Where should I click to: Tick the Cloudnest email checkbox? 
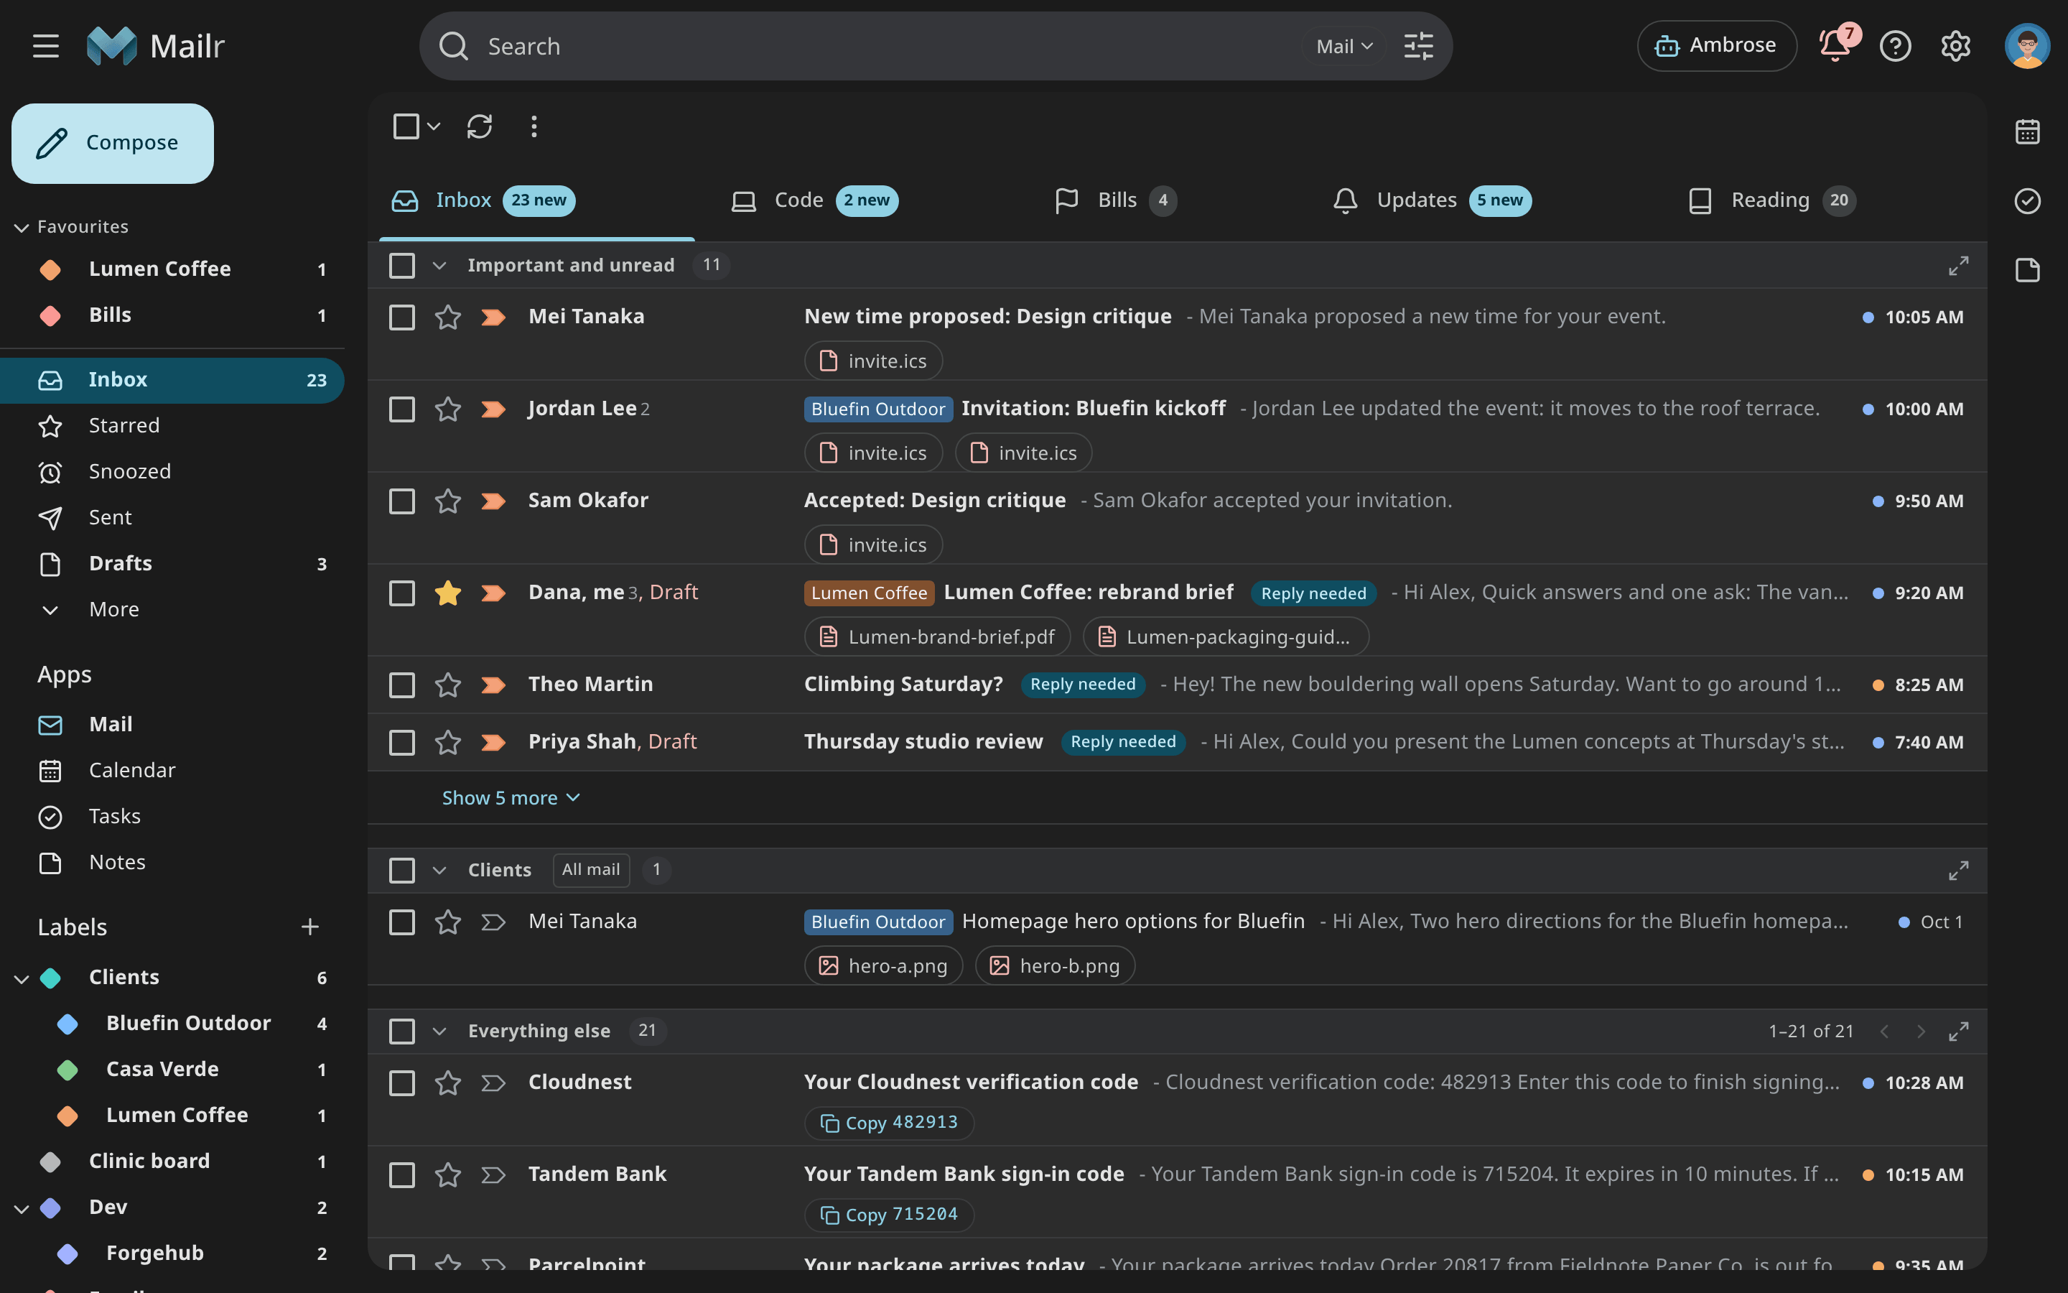pos(401,1083)
